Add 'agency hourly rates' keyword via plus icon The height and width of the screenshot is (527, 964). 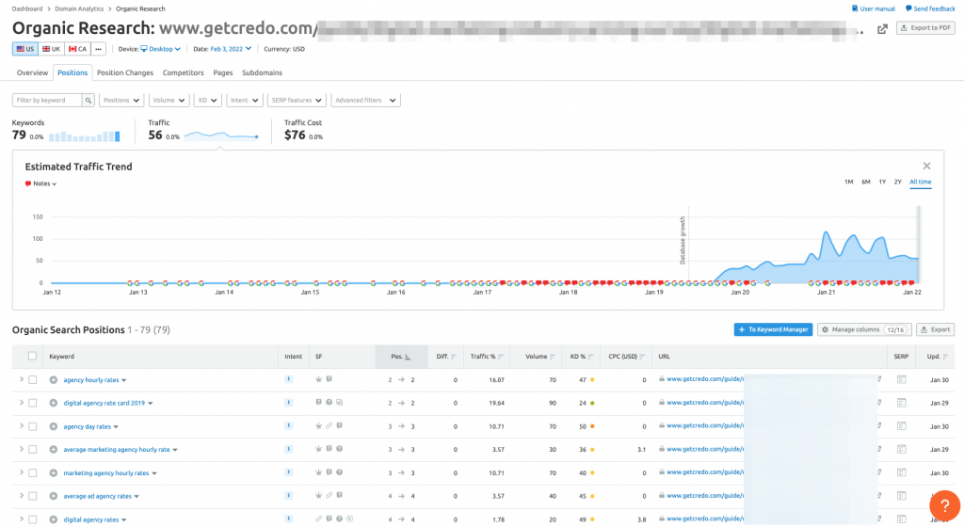(x=54, y=380)
